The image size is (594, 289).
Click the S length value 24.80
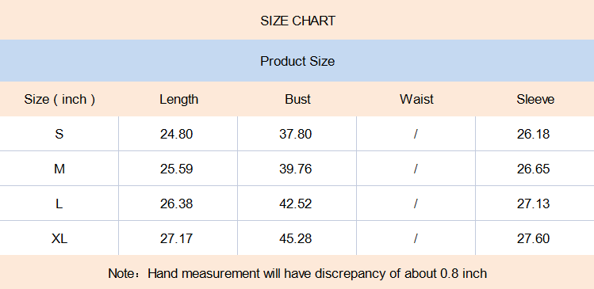tap(176, 134)
